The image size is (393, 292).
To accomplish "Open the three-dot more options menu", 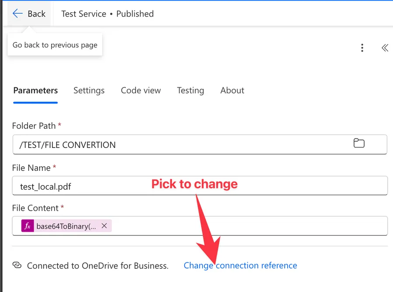I will pos(362,48).
